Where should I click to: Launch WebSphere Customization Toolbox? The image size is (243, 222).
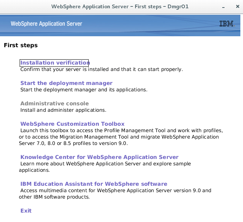click(x=72, y=124)
